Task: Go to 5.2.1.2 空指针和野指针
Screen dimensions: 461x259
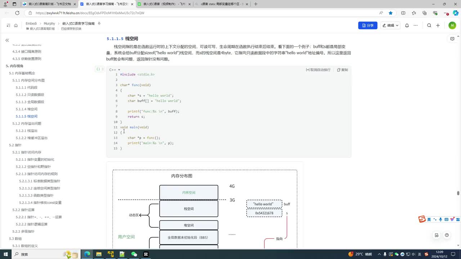Action: [33, 167]
